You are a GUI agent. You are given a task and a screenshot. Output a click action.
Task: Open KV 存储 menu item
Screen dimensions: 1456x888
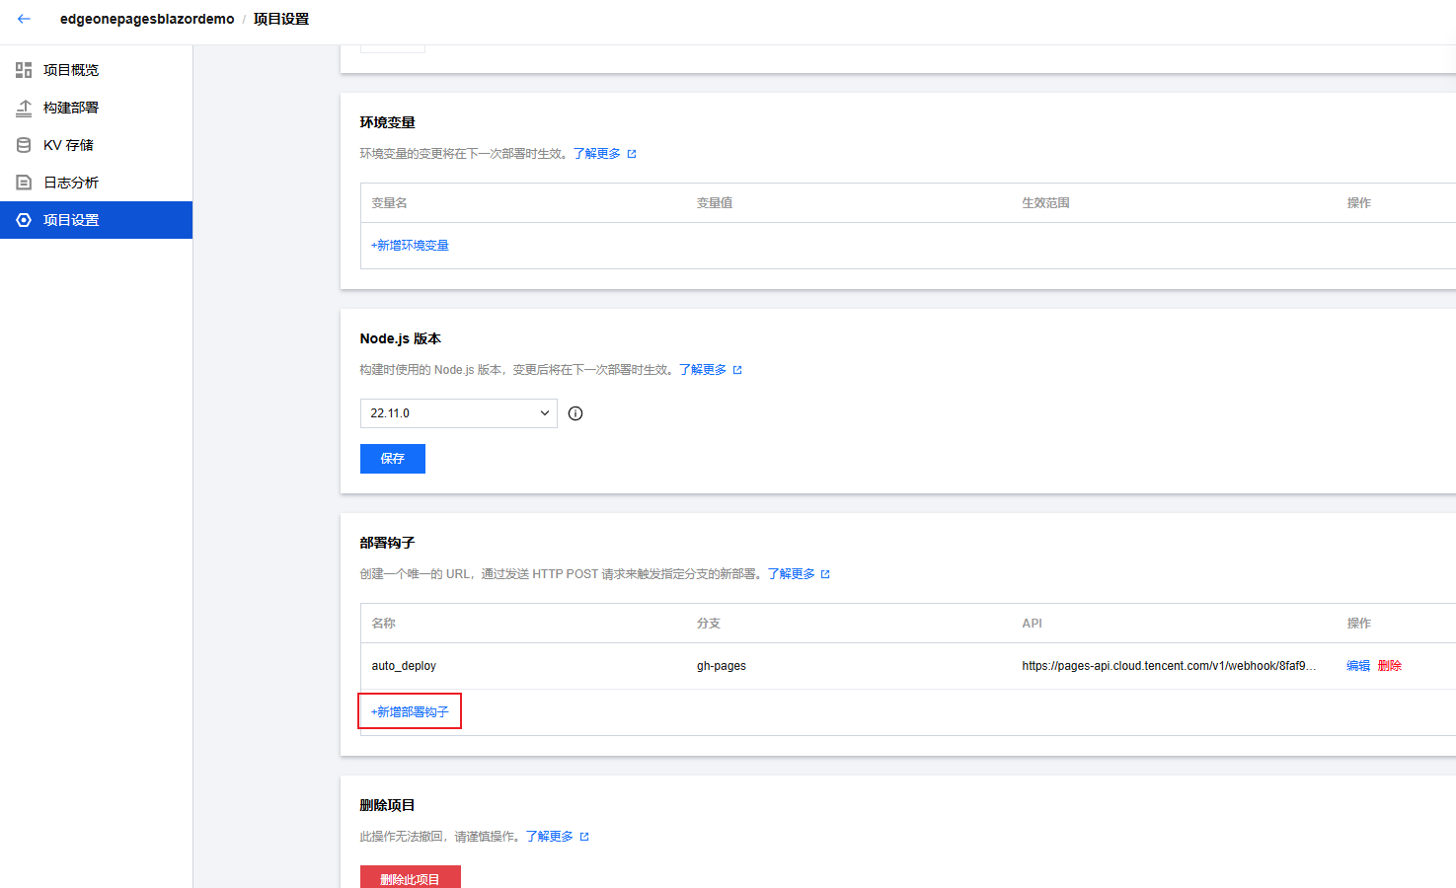pyautogui.click(x=96, y=145)
